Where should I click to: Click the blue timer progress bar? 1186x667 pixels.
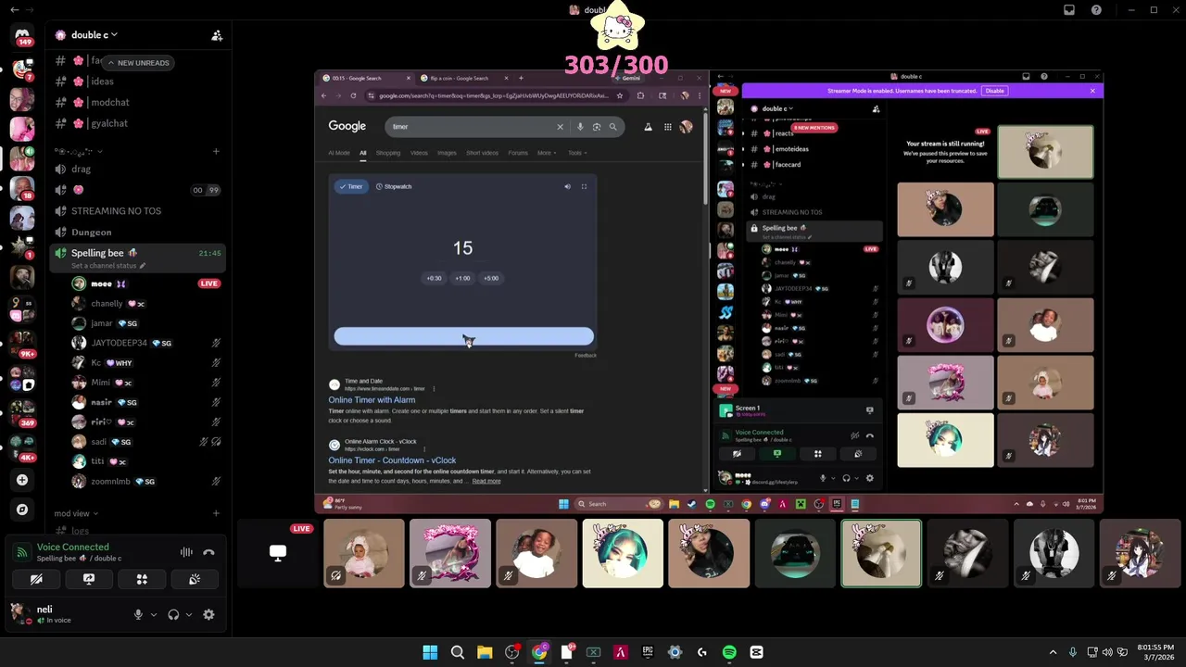pos(463,337)
